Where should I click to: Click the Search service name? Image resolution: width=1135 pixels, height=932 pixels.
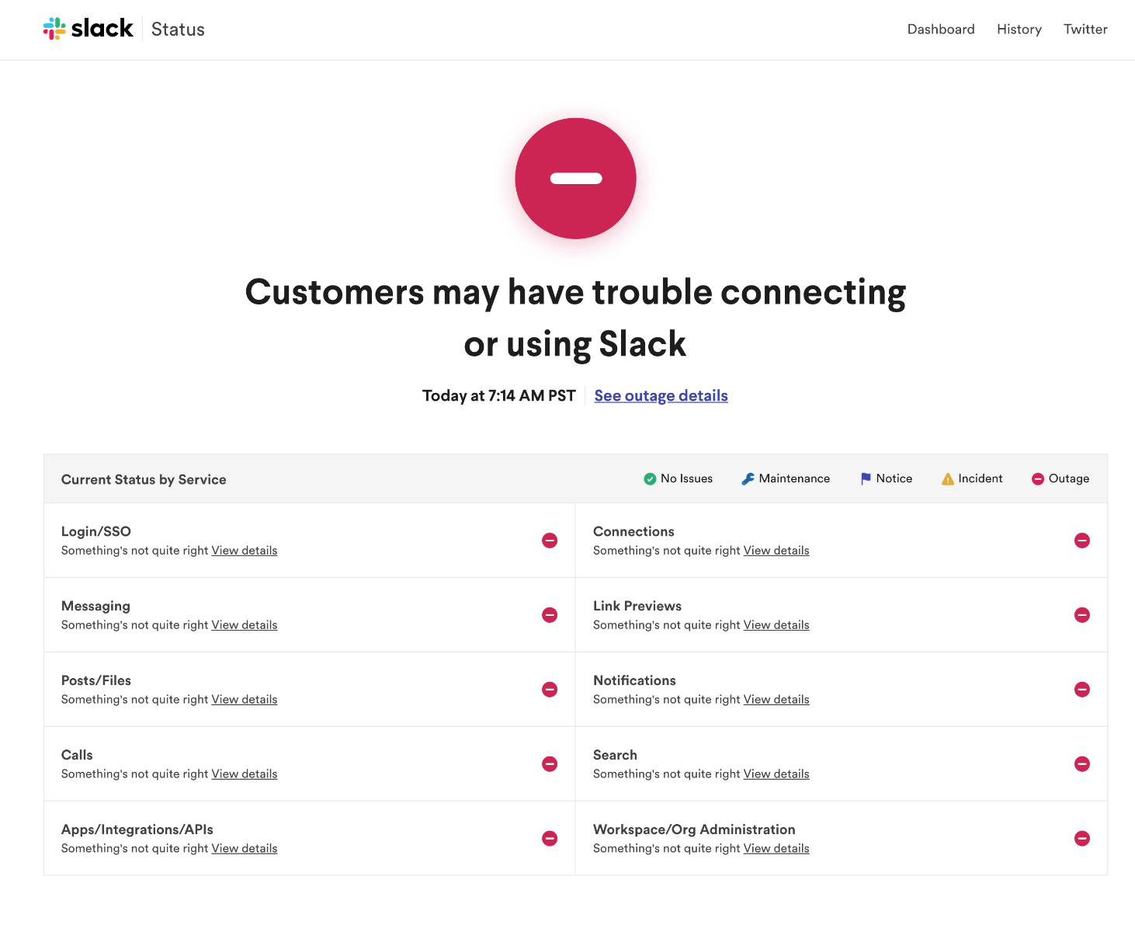point(615,755)
